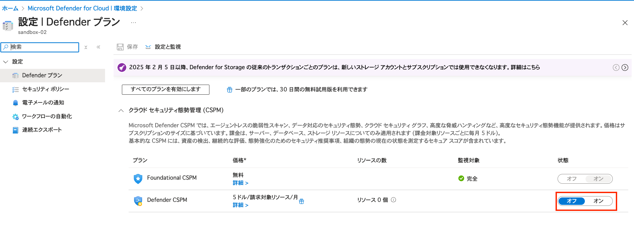Click the Defender CSPM shield icon
Screen dimensions: 634x225
click(x=138, y=201)
